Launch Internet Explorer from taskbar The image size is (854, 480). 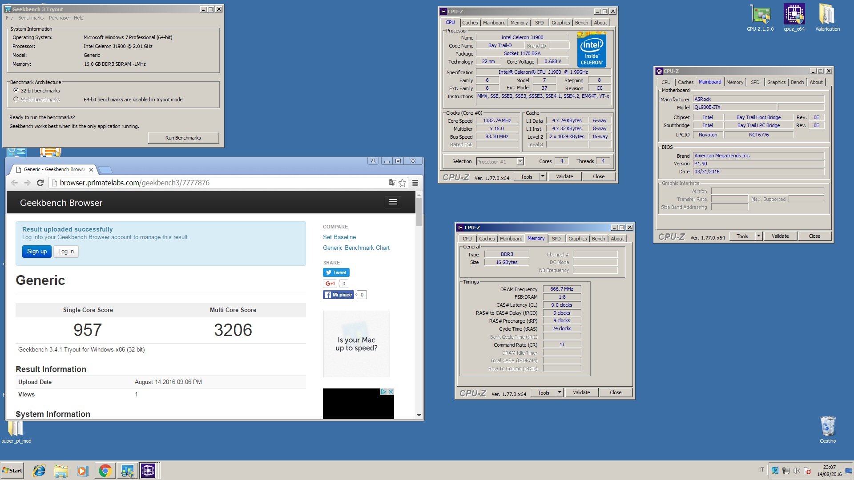click(x=39, y=471)
